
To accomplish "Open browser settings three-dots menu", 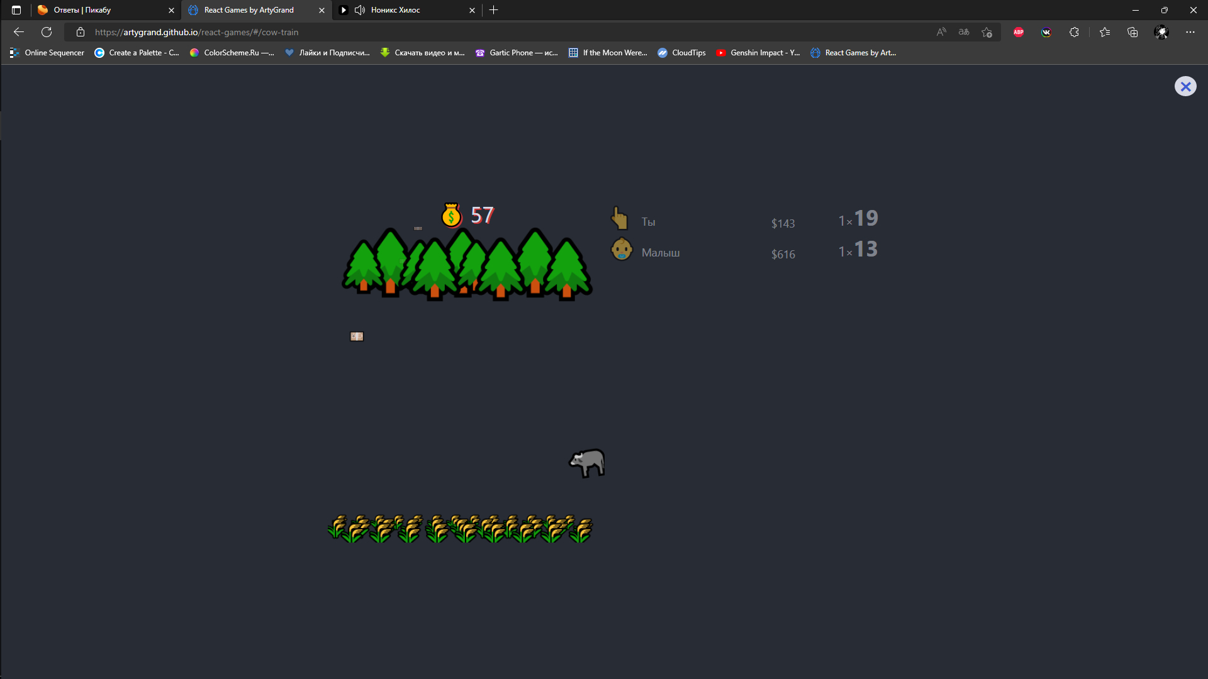I will [x=1190, y=32].
